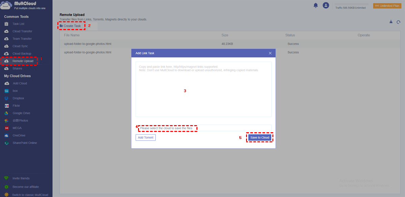The height and width of the screenshot is (197, 405).
Task: Select Remote Upload in sidebar
Action: click(x=23, y=61)
